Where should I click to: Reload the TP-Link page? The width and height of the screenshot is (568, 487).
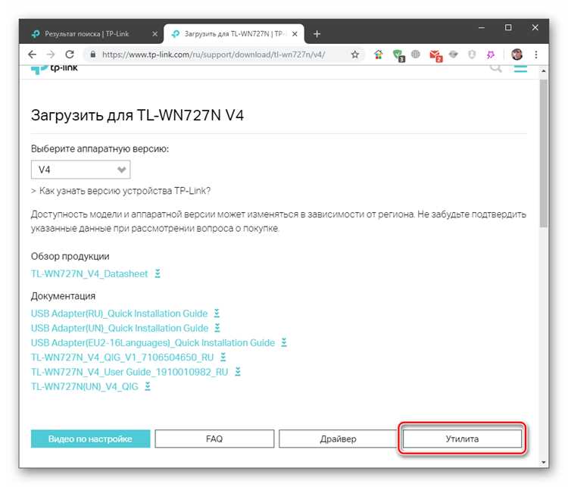coord(70,55)
